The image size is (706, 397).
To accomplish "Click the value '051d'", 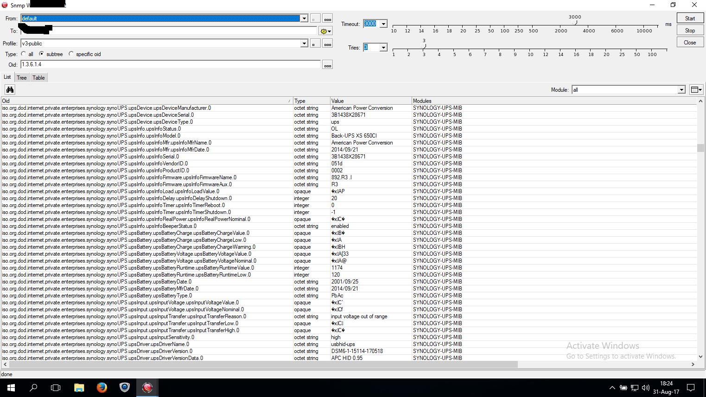I will [x=337, y=164].
